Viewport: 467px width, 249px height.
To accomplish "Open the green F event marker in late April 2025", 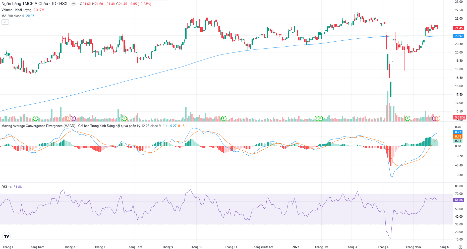I will coord(407,118).
